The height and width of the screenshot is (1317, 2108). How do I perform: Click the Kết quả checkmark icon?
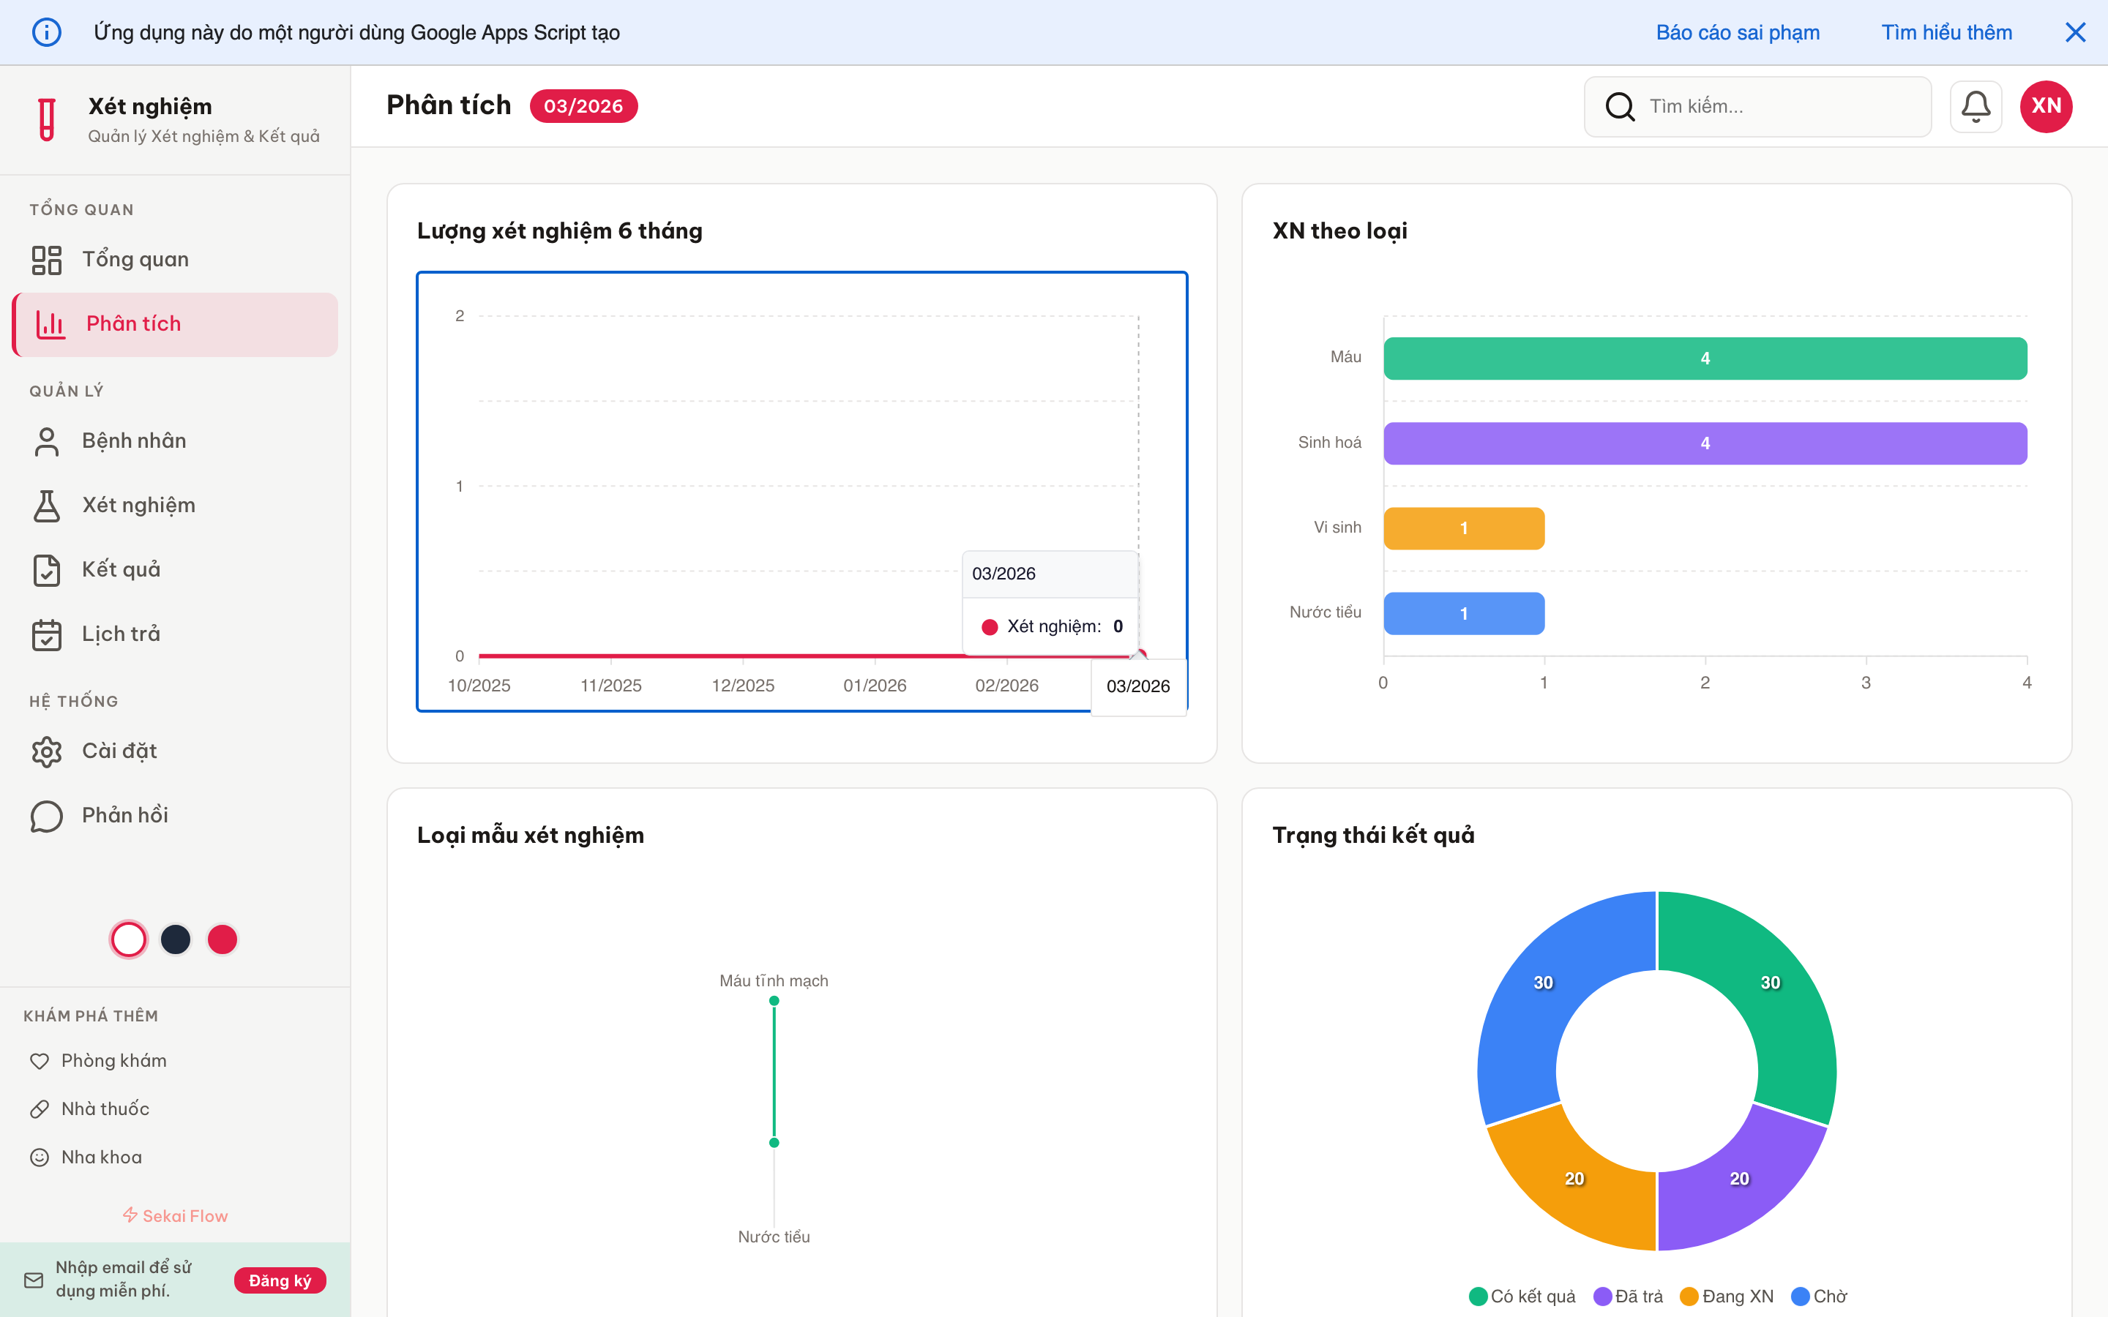click(46, 570)
